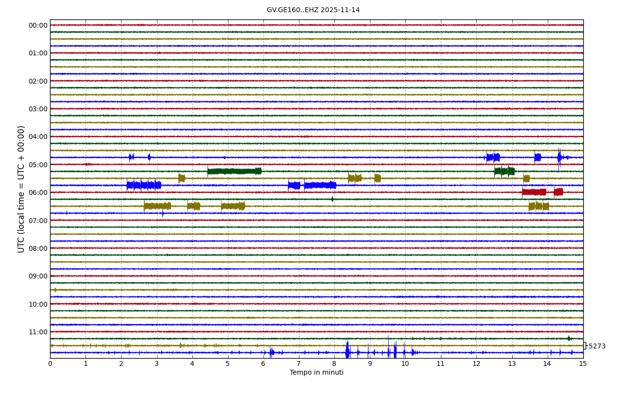
Task: Click the green signal burst near minute 13
Action: pyautogui.click(x=504, y=171)
